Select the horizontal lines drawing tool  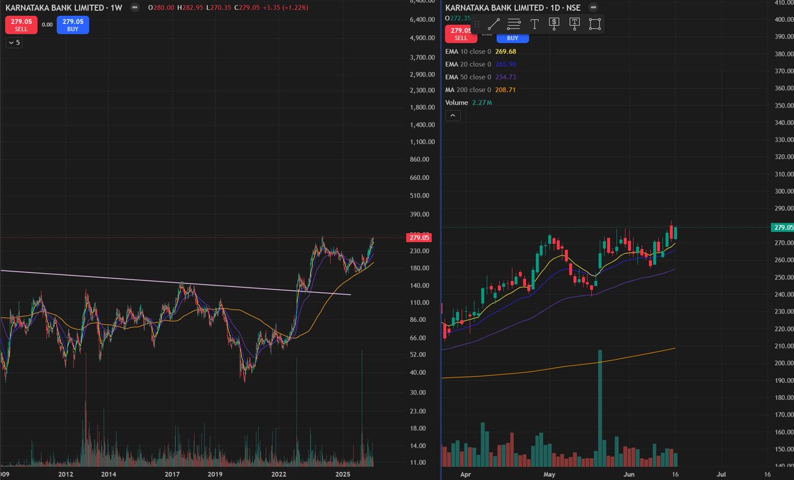tap(514, 24)
